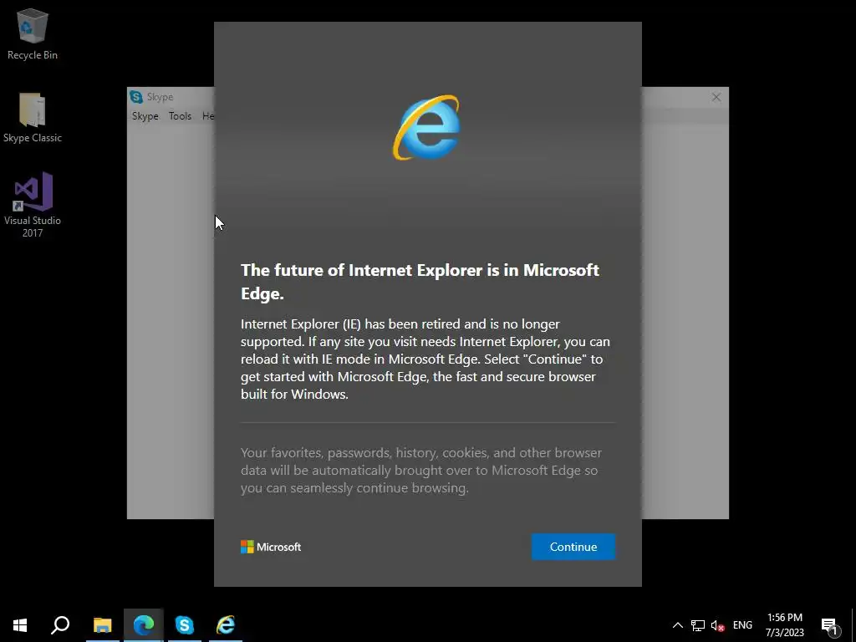The width and height of the screenshot is (856, 642).
Task: Open the Windows Start menu
Action: 20,625
